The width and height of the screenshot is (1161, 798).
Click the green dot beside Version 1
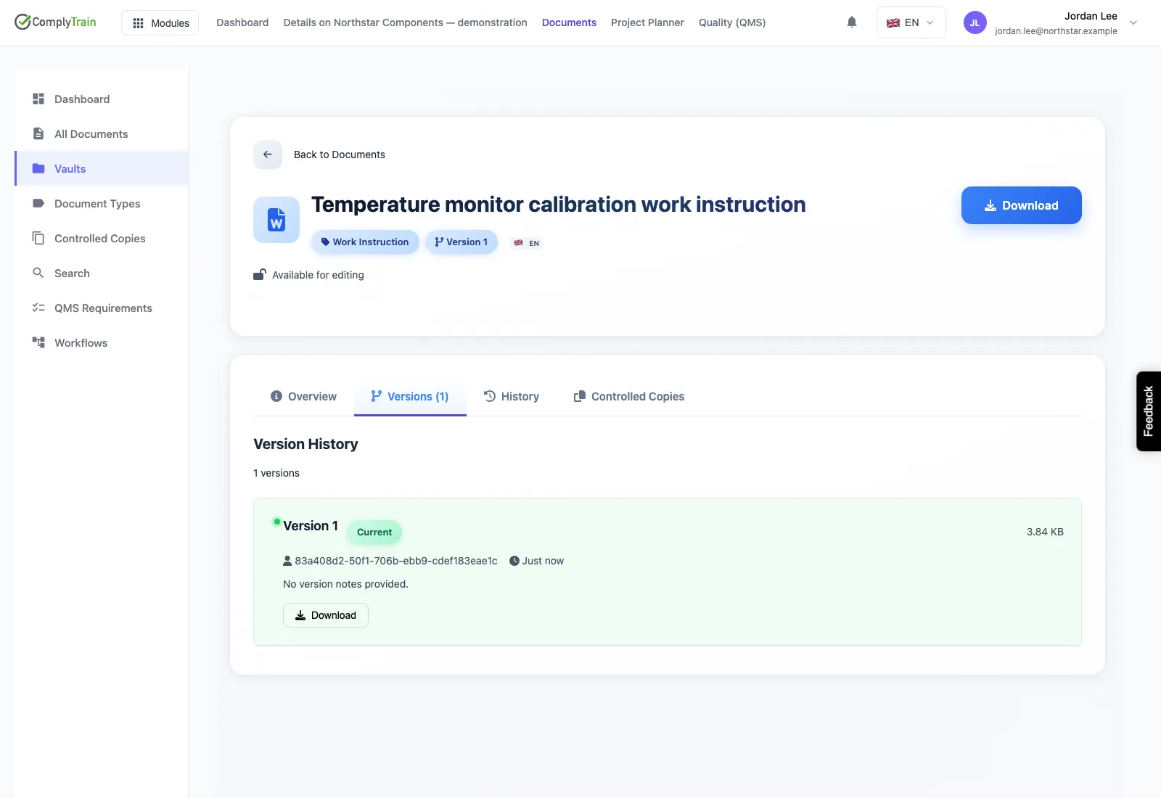(x=277, y=522)
